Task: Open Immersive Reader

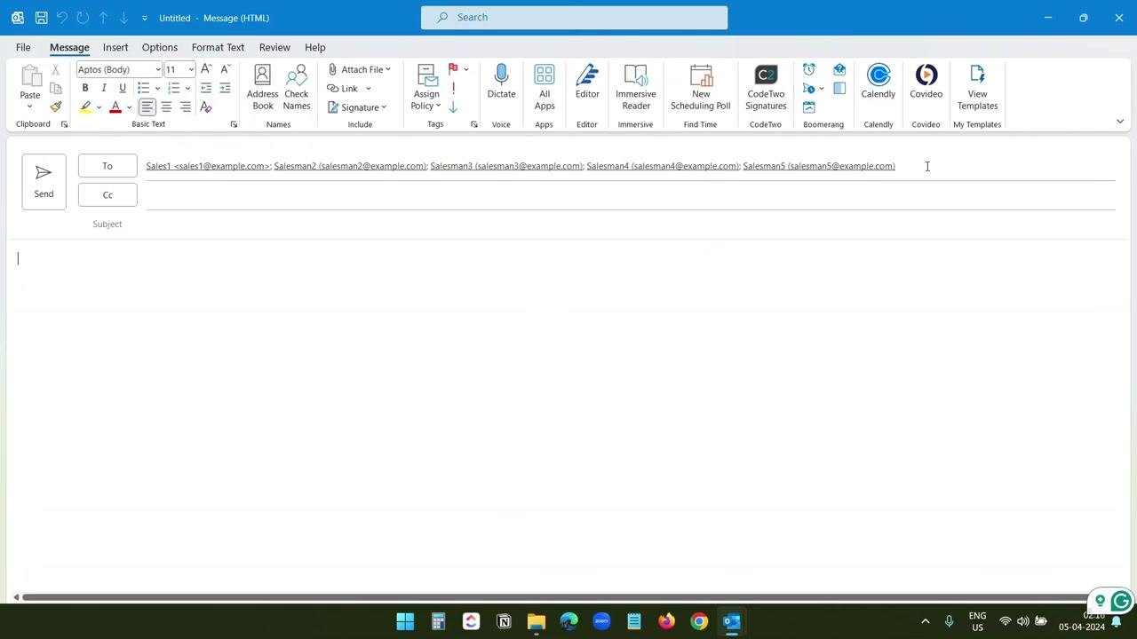Action: [636, 87]
